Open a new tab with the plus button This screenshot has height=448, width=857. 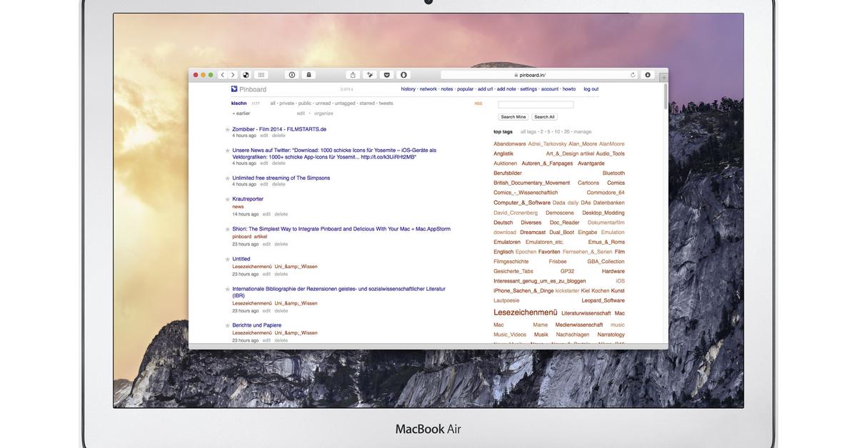[663, 77]
